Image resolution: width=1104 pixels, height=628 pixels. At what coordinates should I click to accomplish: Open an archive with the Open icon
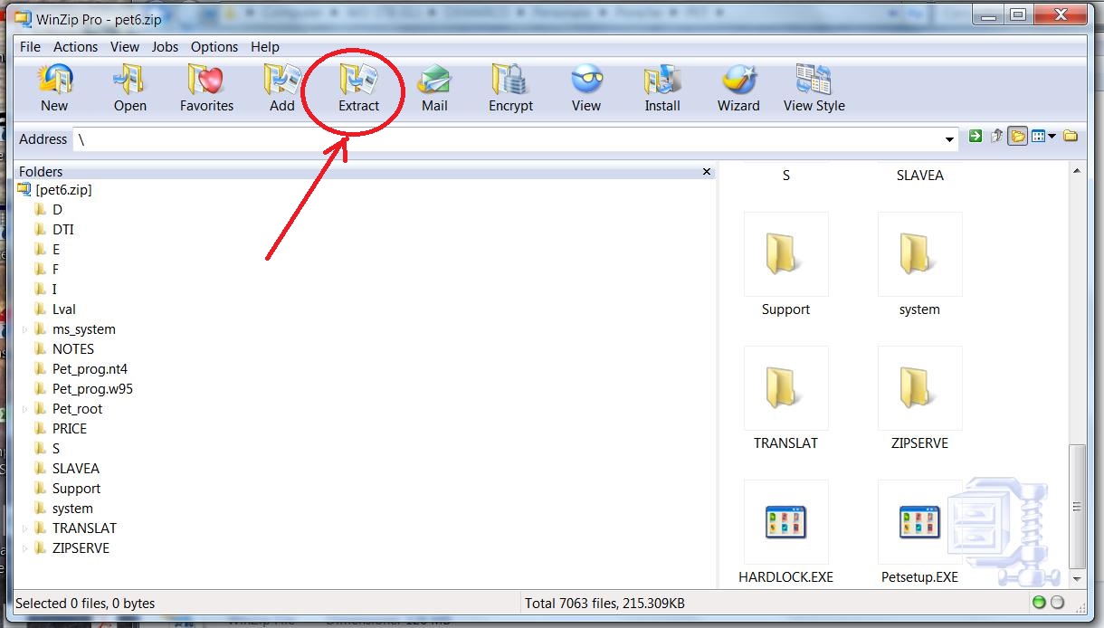click(x=130, y=81)
